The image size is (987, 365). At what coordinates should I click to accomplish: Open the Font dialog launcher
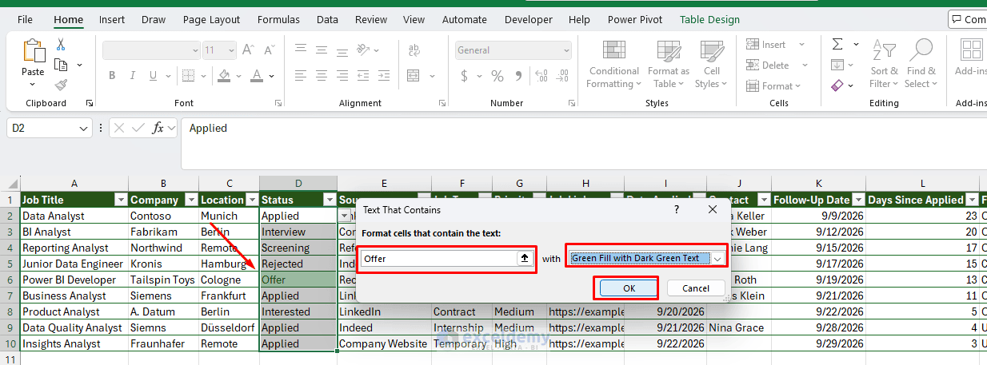click(278, 103)
